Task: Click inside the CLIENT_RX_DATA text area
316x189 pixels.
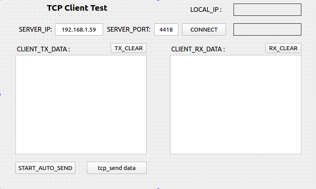Action: point(236,104)
